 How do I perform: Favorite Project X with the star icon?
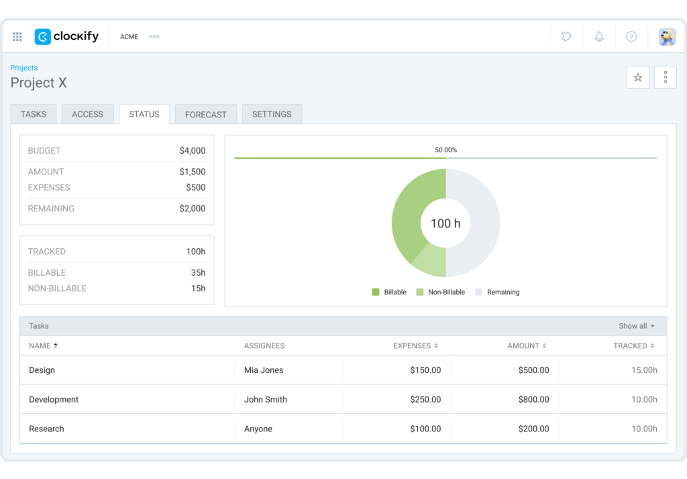click(637, 77)
